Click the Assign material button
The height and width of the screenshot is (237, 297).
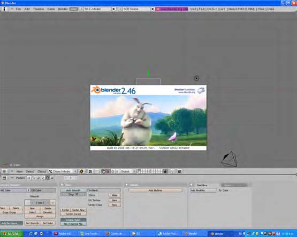point(40,216)
